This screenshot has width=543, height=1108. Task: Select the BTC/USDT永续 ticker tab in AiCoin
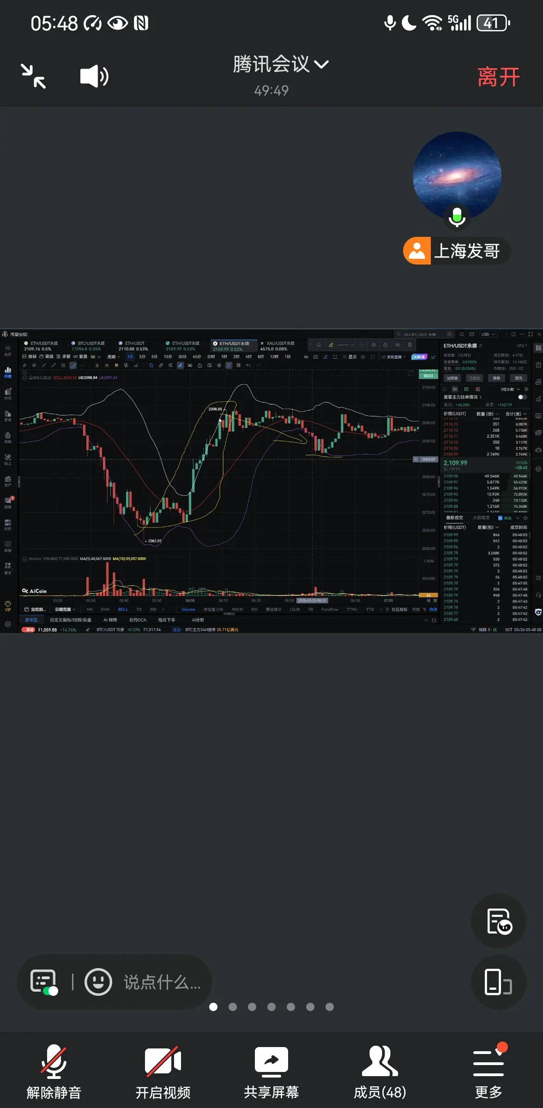(x=88, y=346)
